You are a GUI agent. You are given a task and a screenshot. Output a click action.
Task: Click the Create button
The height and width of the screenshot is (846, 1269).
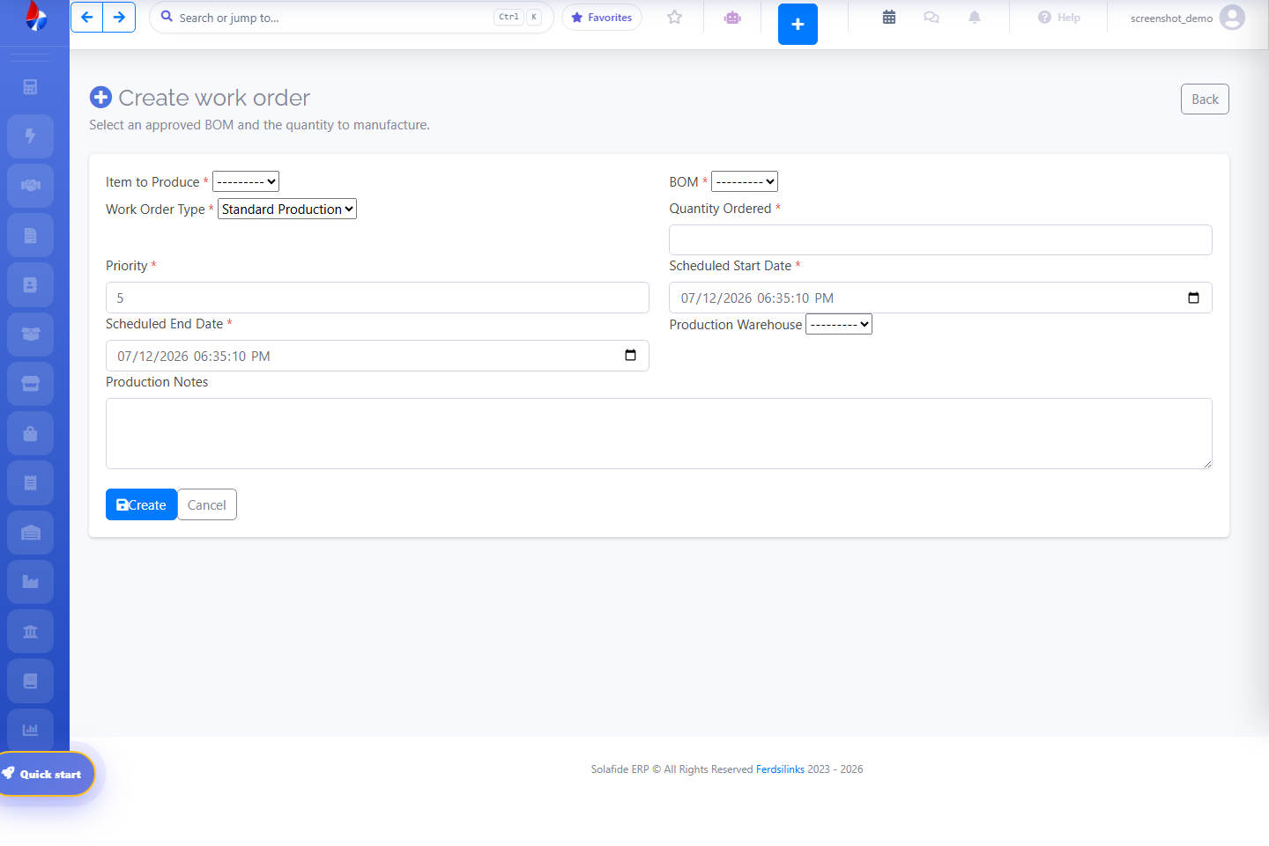[141, 504]
